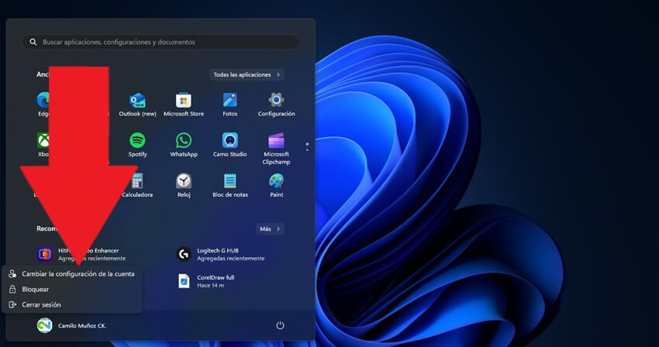Image resolution: width=659 pixels, height=347 pixels.
Task: Choose Bloquear in the account menu
Action: [72, 290]
